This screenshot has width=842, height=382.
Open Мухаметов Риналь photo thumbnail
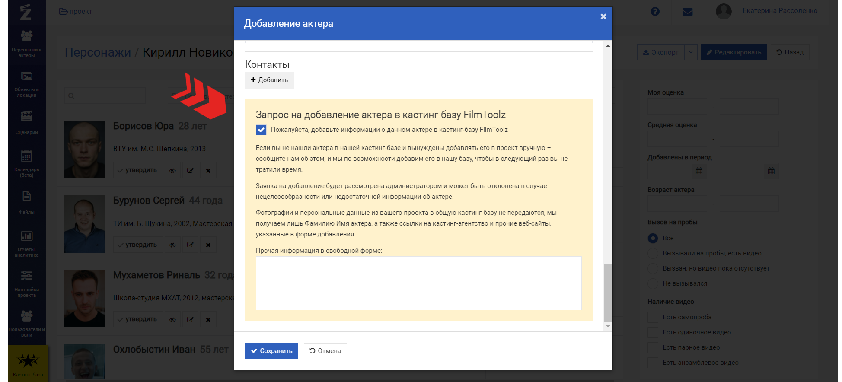click(x=85, y=298)
